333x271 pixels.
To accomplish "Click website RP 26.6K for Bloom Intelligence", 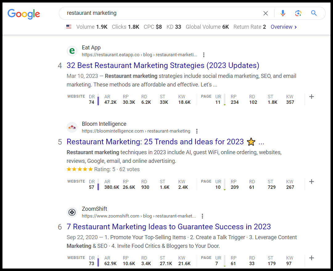I will (129, 184).
